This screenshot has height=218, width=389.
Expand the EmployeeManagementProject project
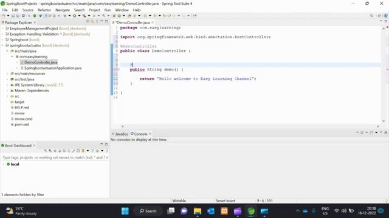click(2, 28)
